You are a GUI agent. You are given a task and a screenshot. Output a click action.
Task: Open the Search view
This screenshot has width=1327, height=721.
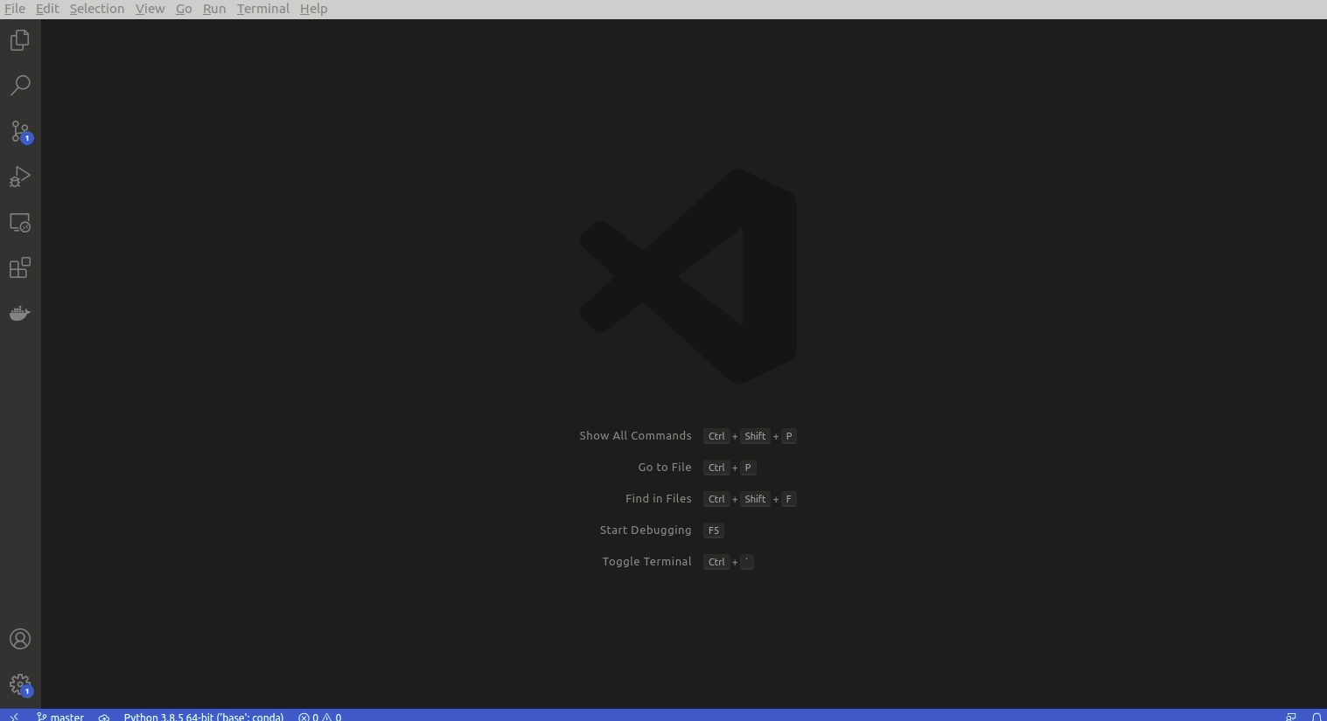pyautogui.click(x=20, y=86)
